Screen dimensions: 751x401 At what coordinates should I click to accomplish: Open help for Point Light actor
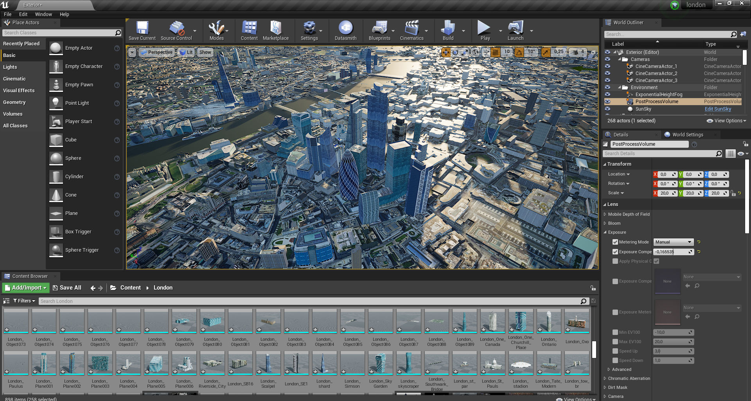click(117, 103)
